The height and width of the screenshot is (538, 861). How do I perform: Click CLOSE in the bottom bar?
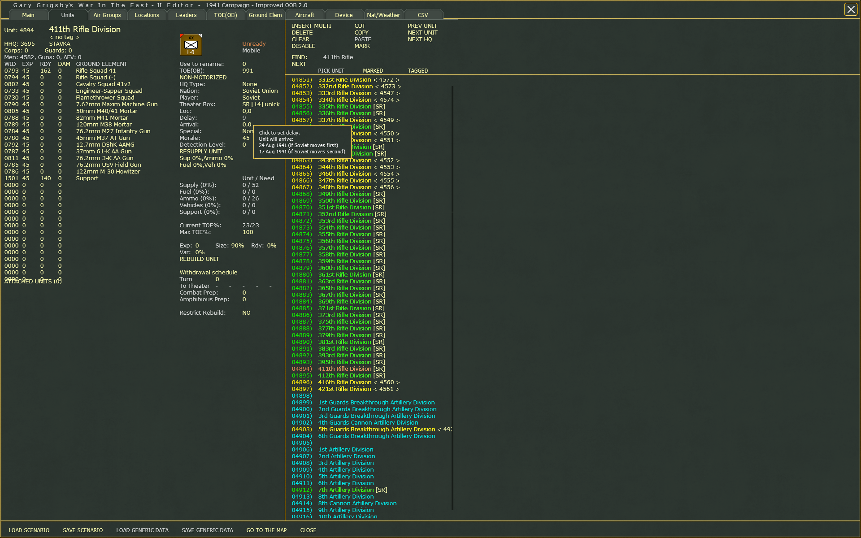tap(309, 530)
